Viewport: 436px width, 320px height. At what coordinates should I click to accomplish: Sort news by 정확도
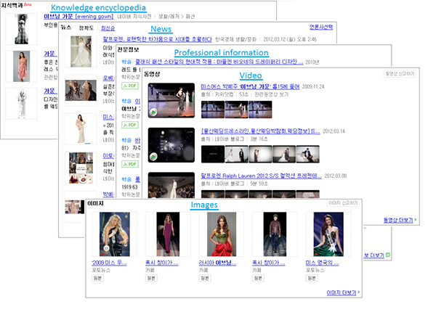pos(86,28)
